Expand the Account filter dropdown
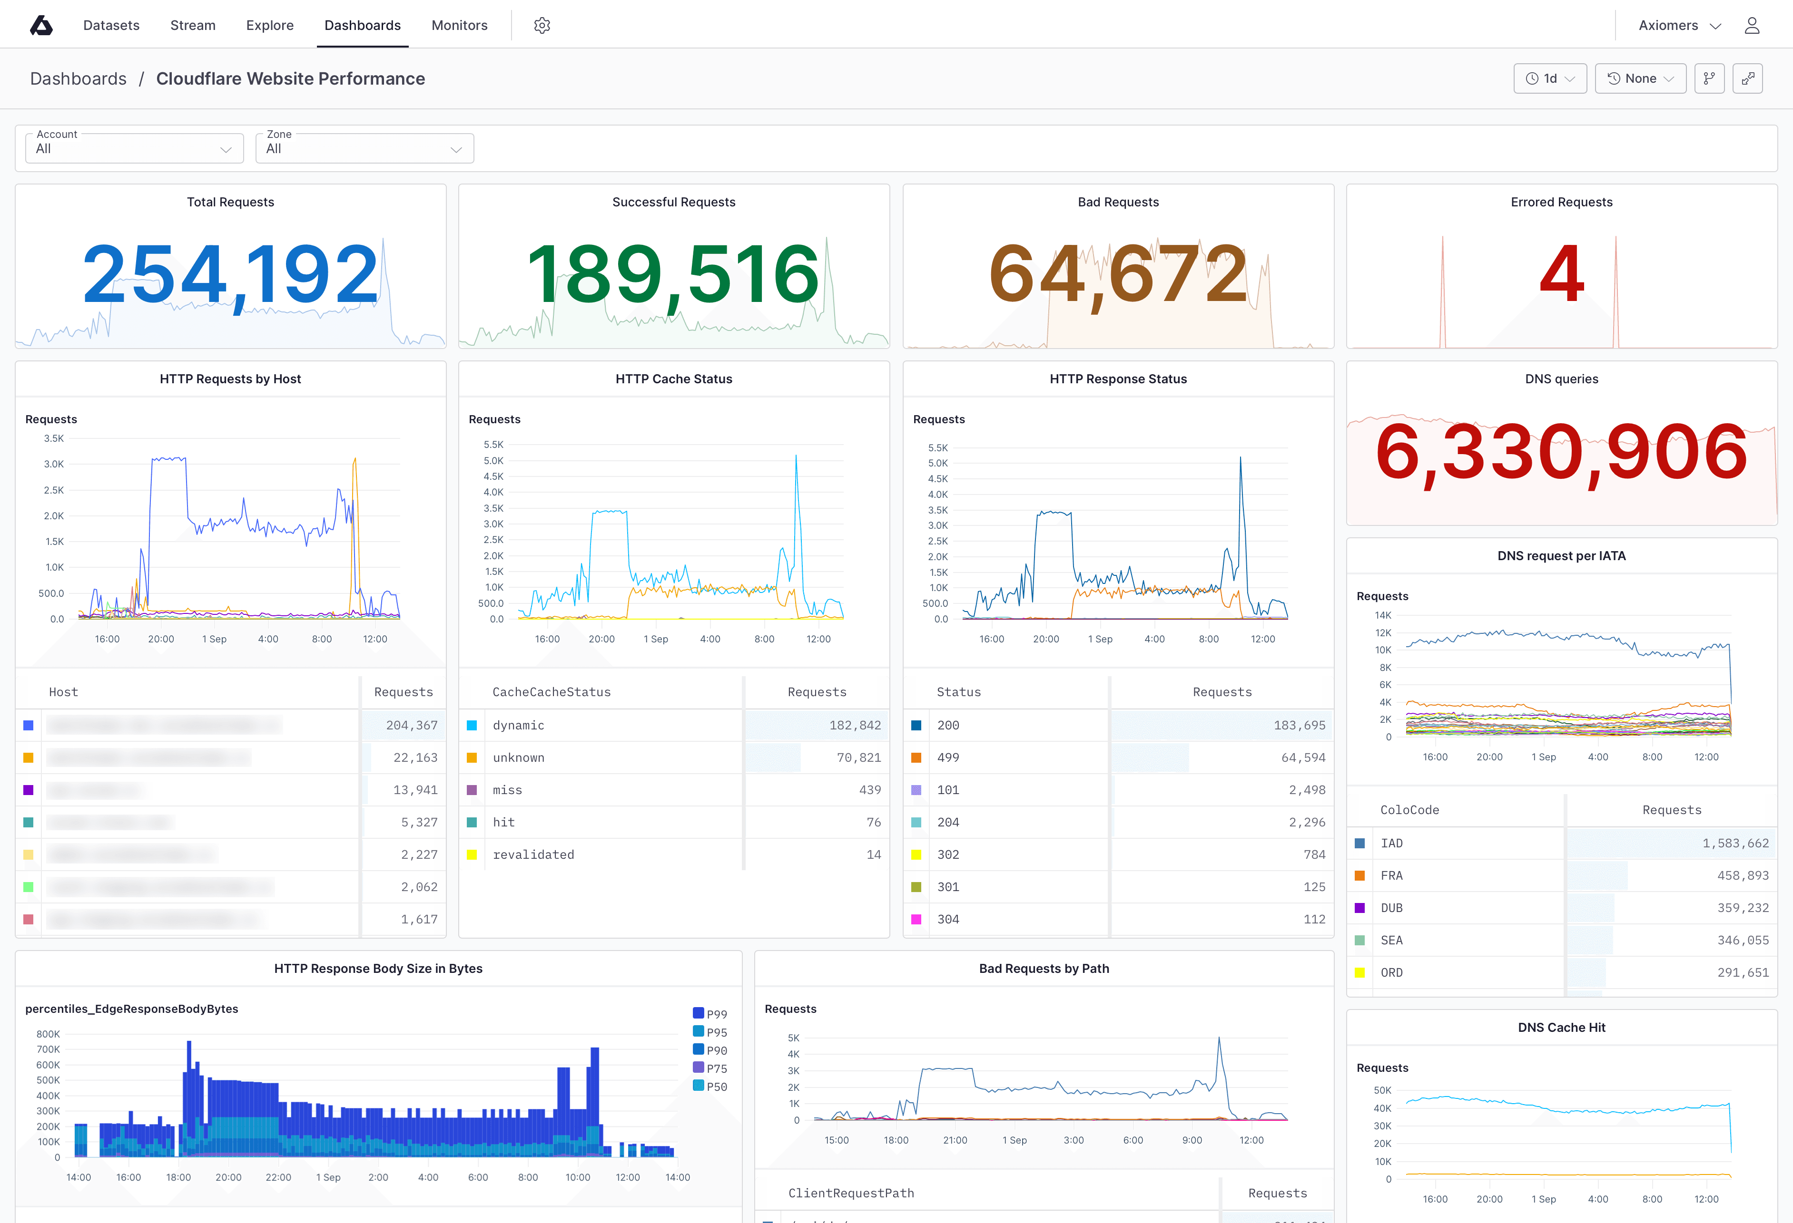 [x=134, y=149]
